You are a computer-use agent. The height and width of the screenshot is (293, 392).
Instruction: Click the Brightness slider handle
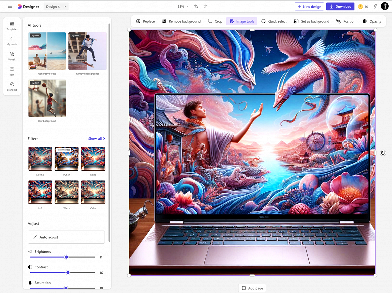click(66, 257)
